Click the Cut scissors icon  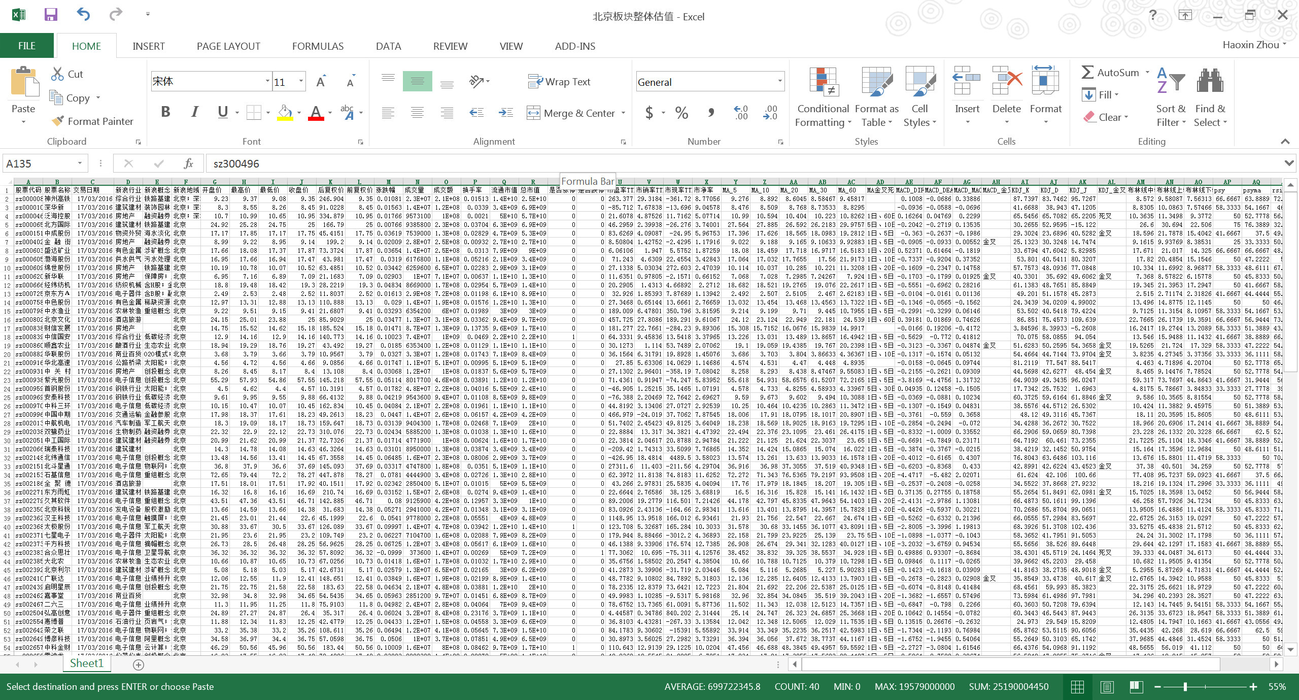[57, 74]
